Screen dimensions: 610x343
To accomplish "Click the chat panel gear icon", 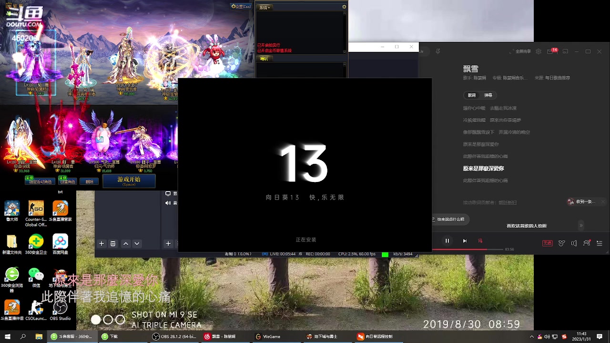I will click(344, 7).
